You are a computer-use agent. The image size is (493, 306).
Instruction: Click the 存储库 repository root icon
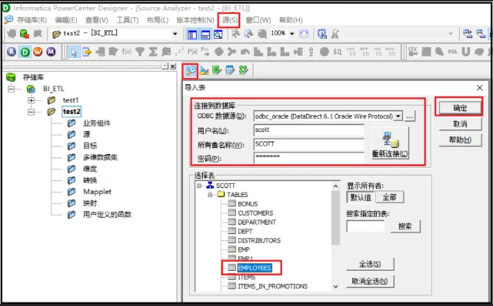point(11,77)
